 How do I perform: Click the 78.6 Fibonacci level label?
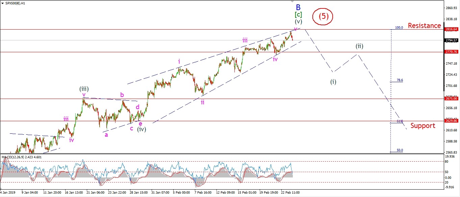[400, 80]
